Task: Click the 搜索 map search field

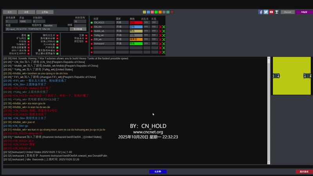Action: coord(80,25)
